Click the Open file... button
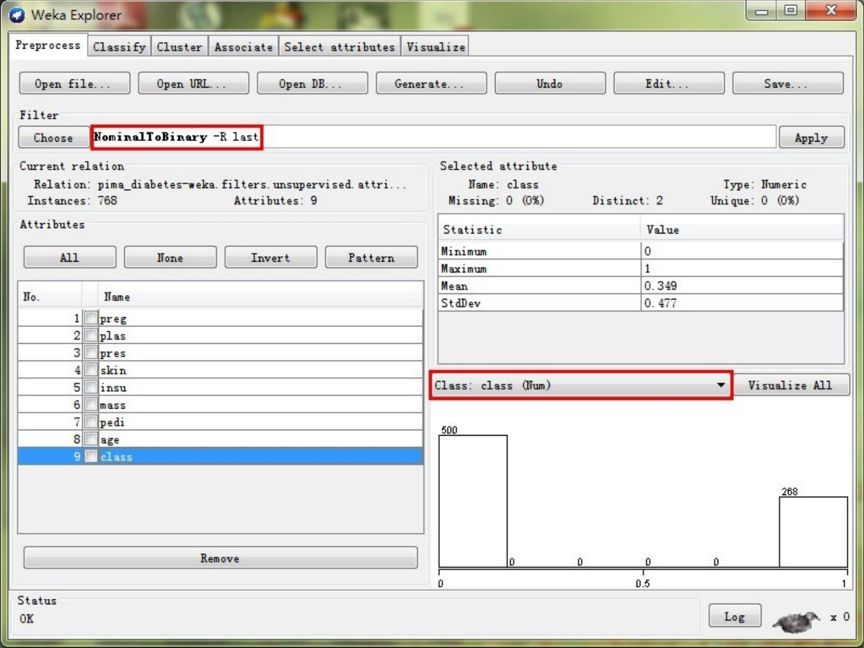The image size is (864, 648). (x=74, y=83)
